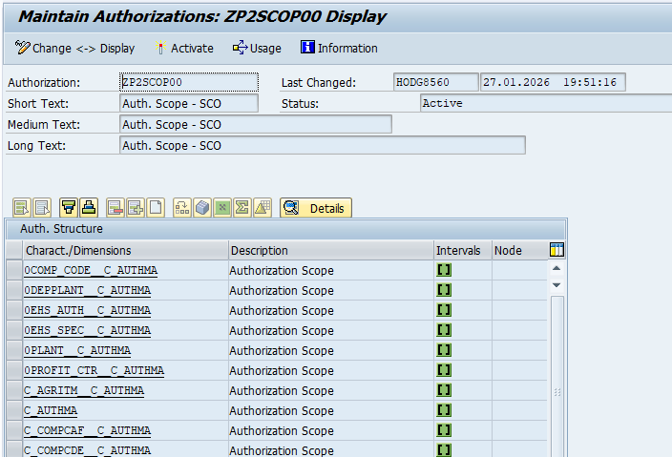The height and width of the screenshot is (457, 672).
Task: Click the green square icon beside the cube
Action: point(222,208)
